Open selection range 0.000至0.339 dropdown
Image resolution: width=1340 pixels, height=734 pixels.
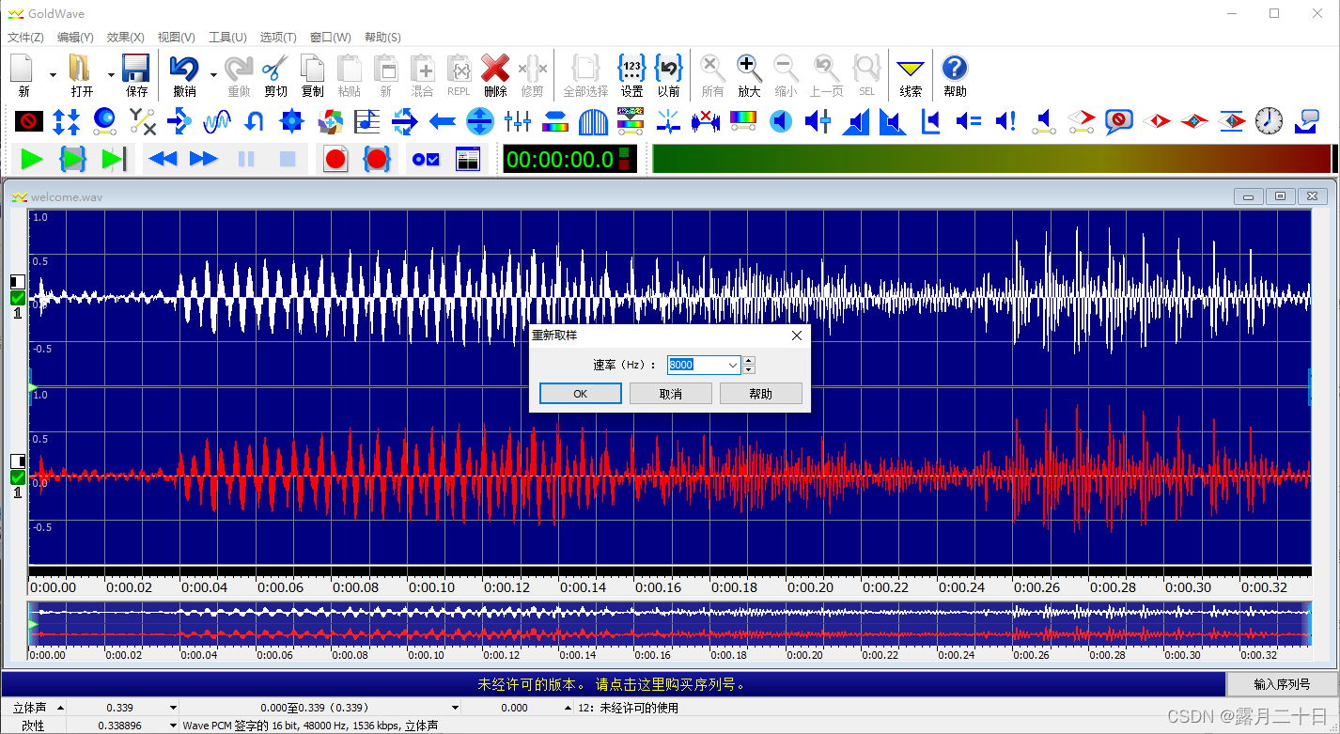[456, 708]
